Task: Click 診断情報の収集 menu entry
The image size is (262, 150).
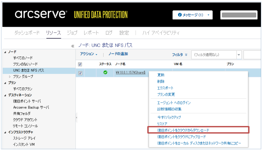Action: (169, 109)
